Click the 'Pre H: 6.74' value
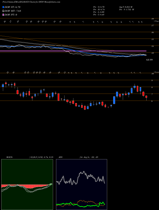This screenshot has width=159, height=210. [99, 10]
